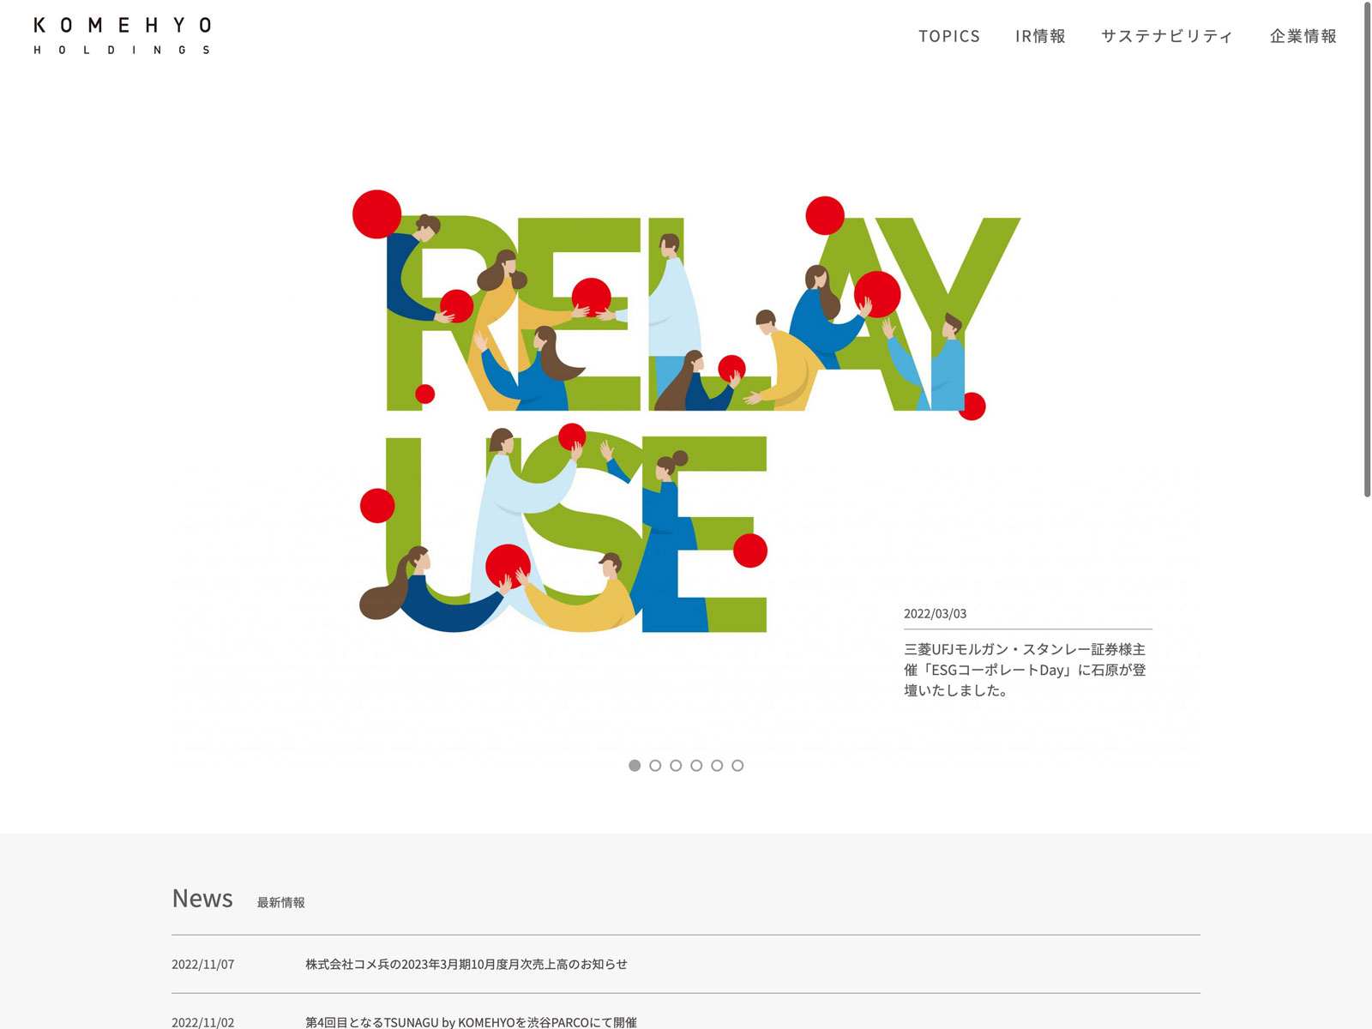1372x1029 pixels.
Task: Show the fifth carousel slide via its dot
Action: [717, 766]
